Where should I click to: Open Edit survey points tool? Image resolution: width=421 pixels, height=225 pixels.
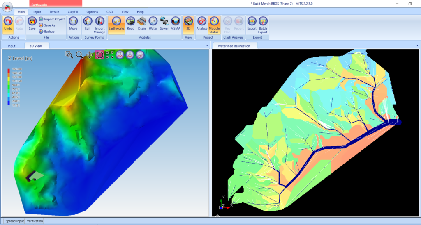(88, 23)
